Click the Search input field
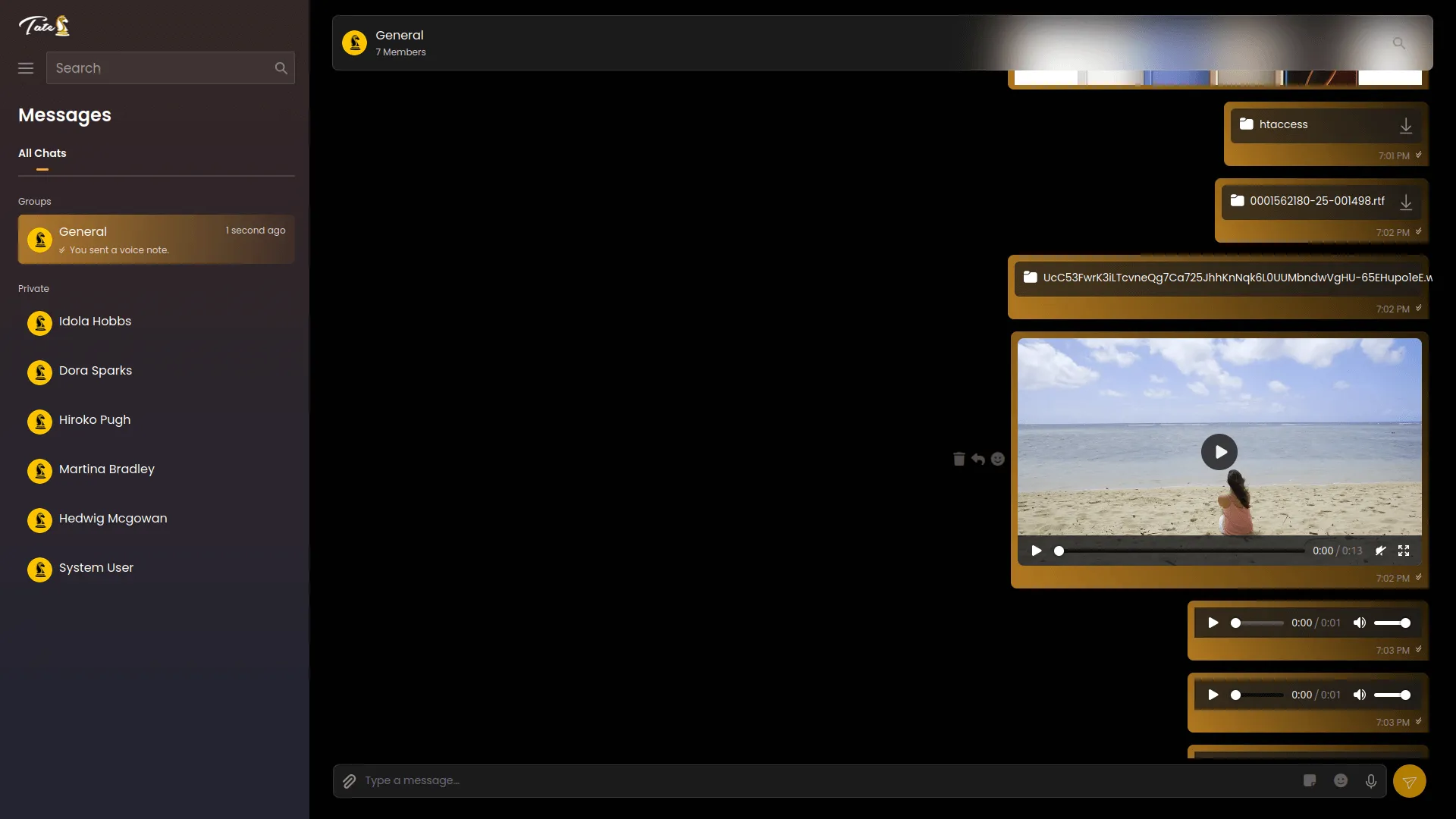The image size is (1456, 819). 159,68
